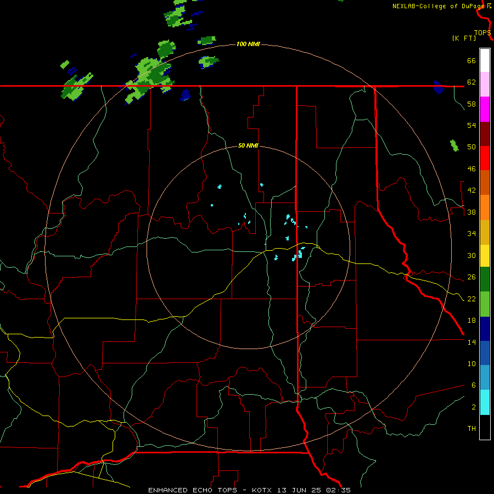
Task: Click the [K FT] units label
Action: tap(464, 38)
